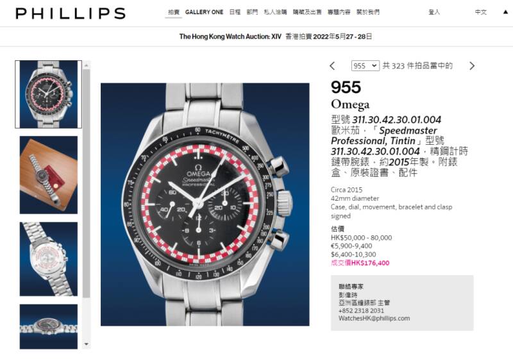Select watch caseback thumbnail

point(49,259)
